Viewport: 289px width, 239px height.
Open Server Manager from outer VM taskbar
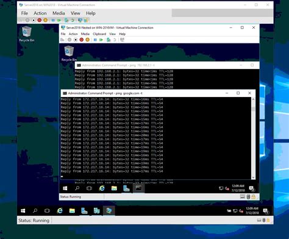84,211
